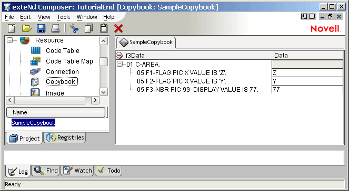Viewport: 349px width, 191px height.
Task: Click the tree horizontal scrollbar thumb
Action: [49, 100]
